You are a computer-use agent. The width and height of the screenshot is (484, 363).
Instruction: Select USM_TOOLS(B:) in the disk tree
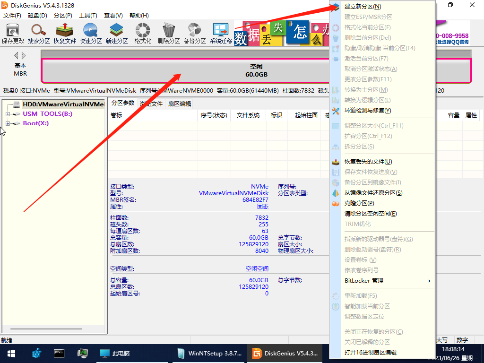(48, 114)
